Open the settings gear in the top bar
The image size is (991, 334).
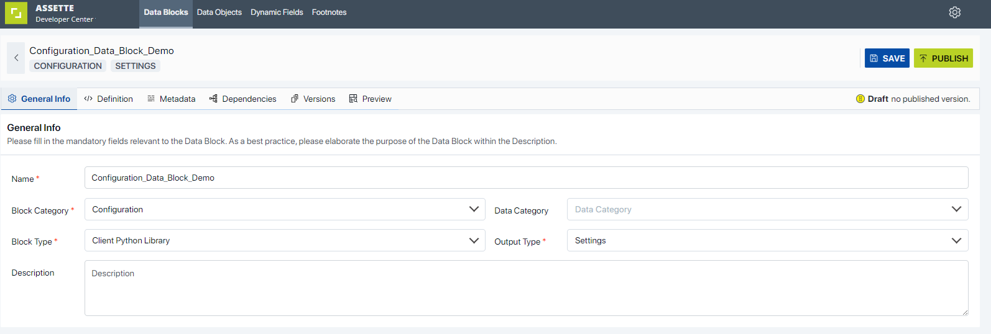click(x=955, y=12)
